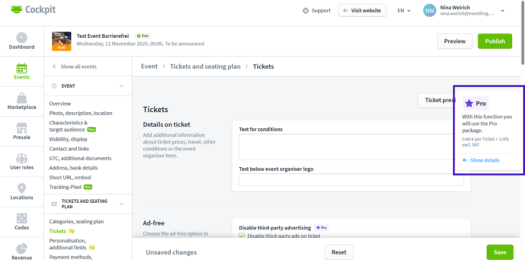Click Text below event organiser logo field
This screenshot has width=525, height=260.
coord(351,179)
